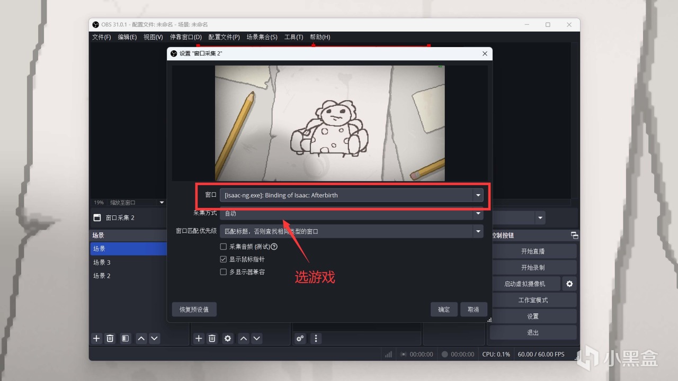678x381 pixels.
Task: Add a new source with the plus icon
Action: point(199,338)
